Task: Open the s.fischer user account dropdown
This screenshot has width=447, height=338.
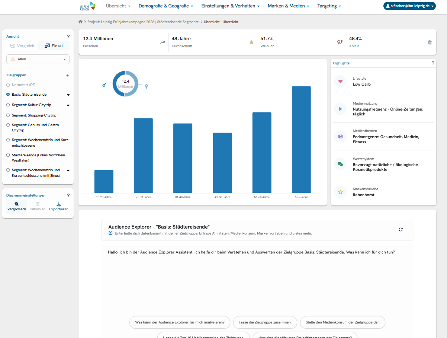Action: [x=409, y=6]
